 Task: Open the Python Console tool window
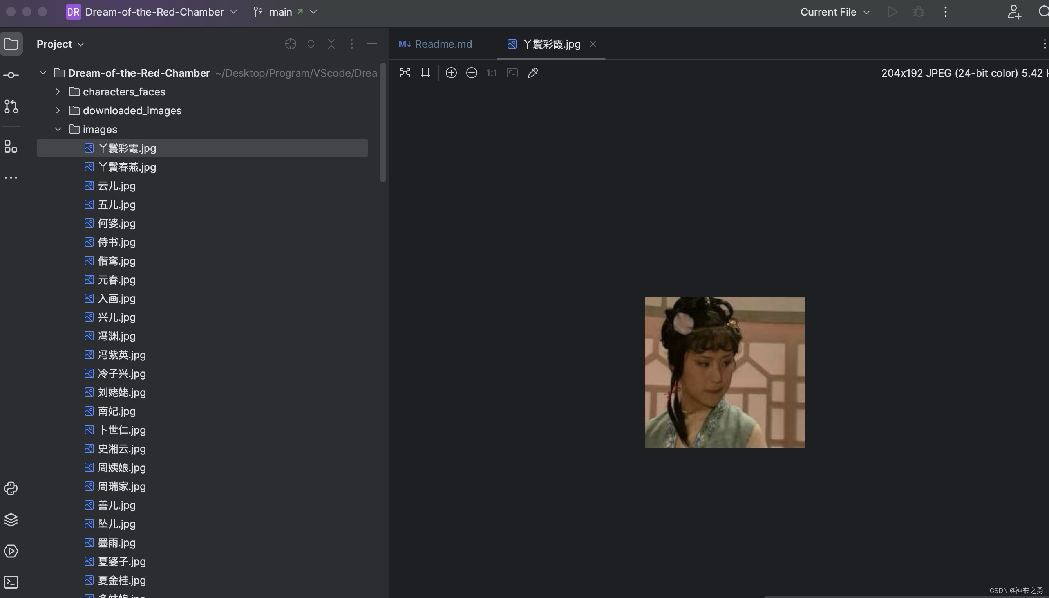11,488
